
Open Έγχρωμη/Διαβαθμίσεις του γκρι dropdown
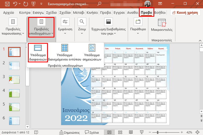(108, 27)
